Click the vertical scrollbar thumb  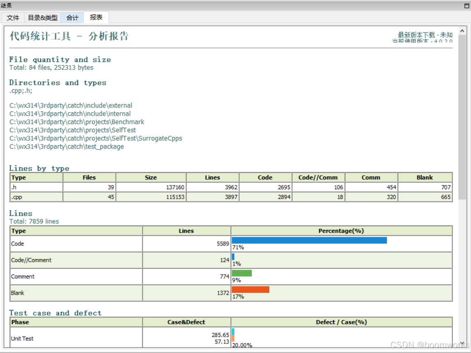click(x=462, y=117)
